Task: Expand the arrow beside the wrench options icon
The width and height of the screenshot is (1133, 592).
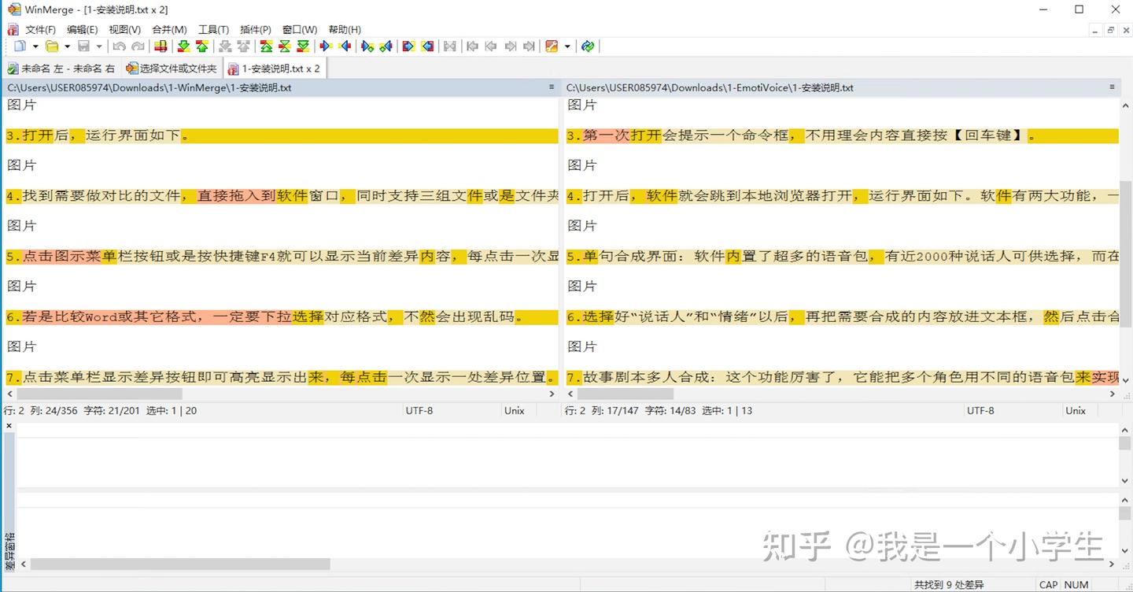Action: 568,46
